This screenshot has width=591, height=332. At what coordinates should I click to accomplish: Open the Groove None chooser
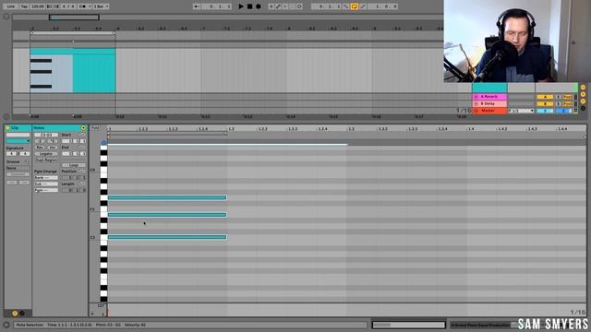point(18,168)
